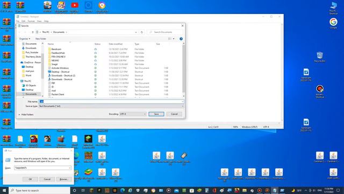344x194 pixels.
Task: Select OneDrive - Personal in navigation pane
Action: tap(31, 63)
